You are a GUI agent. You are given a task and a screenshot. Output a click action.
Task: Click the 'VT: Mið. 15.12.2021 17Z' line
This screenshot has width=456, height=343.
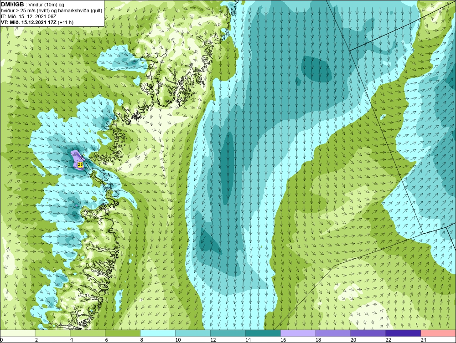click(28, 22)
